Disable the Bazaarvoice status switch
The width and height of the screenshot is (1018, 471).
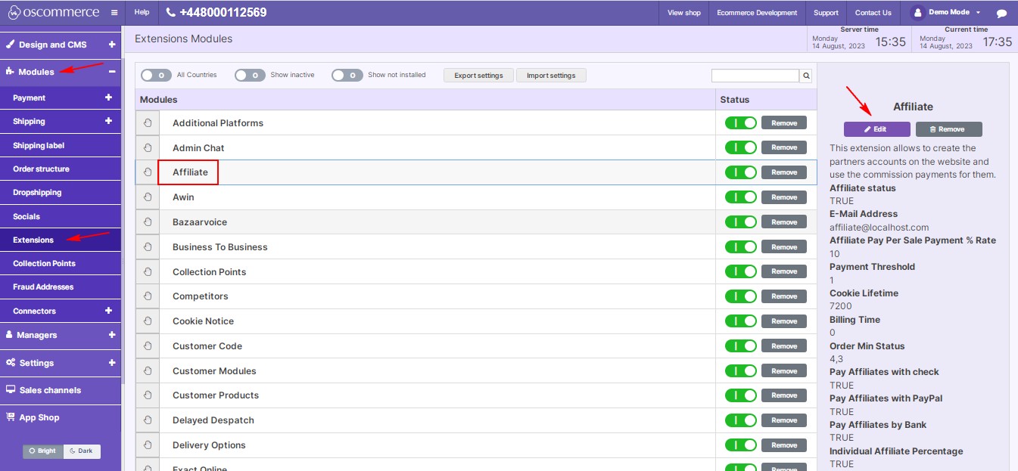point(741,222)
